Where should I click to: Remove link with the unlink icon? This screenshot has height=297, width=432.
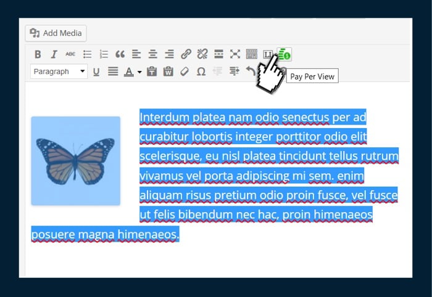(x=202, y=54)
